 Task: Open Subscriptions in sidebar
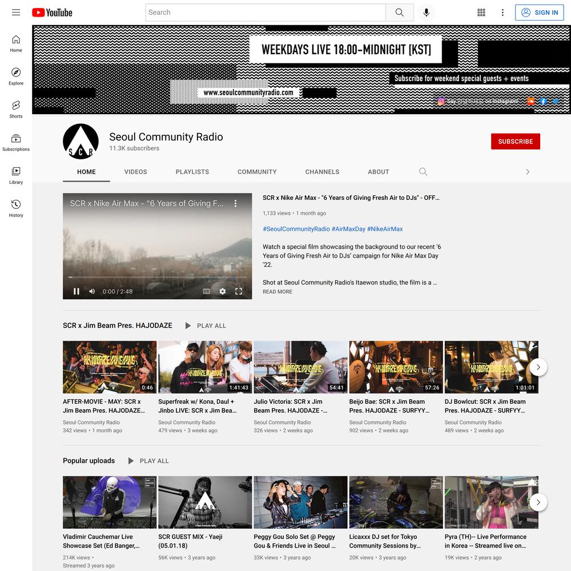tap(16, 143)
